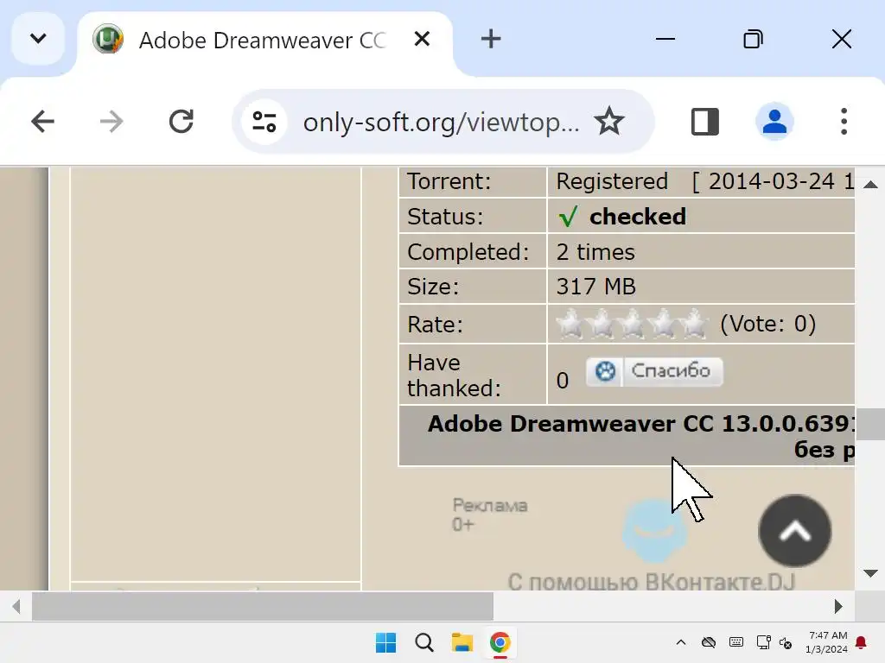Screen dimensions: 885x663
Task: Click the 'Completed:' label cell
Action: coord(473,252)
